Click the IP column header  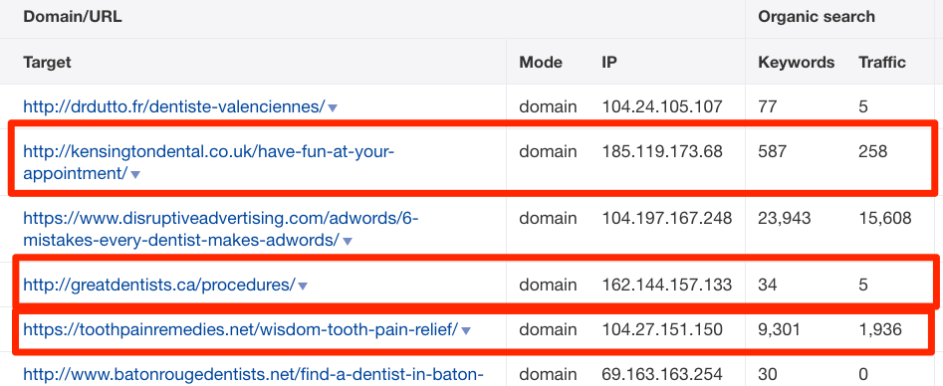coord(609,63)
